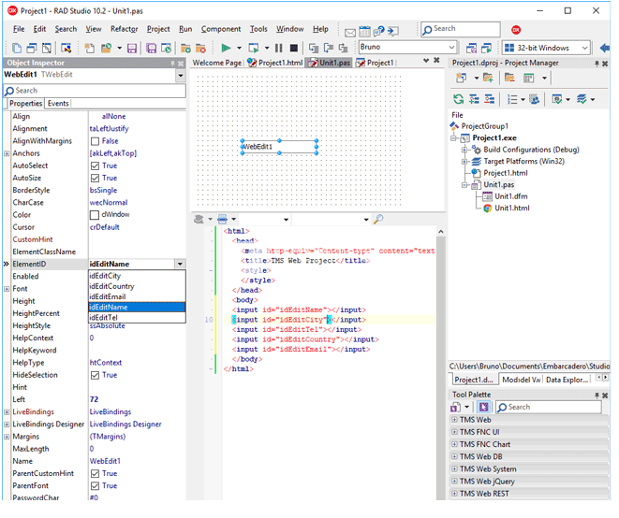Select idEditCity from the dropdown list
The height and width of the screenshot is (518, 619).
click(x=137, y=276)
